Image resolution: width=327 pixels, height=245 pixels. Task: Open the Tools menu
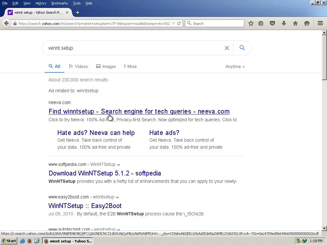click(77, 3)
